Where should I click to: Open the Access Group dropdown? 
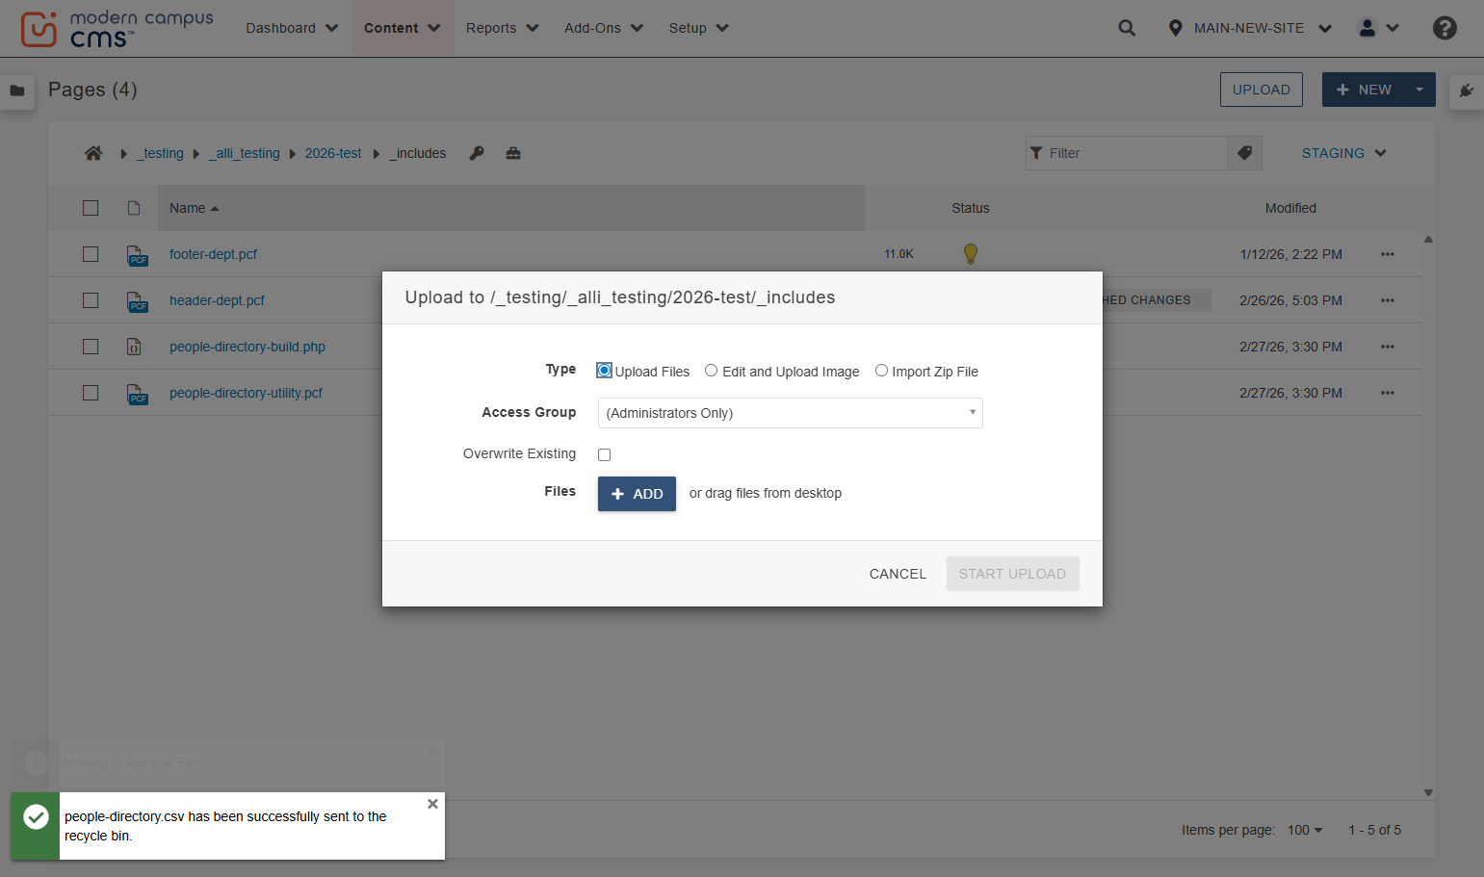[790, 413]
